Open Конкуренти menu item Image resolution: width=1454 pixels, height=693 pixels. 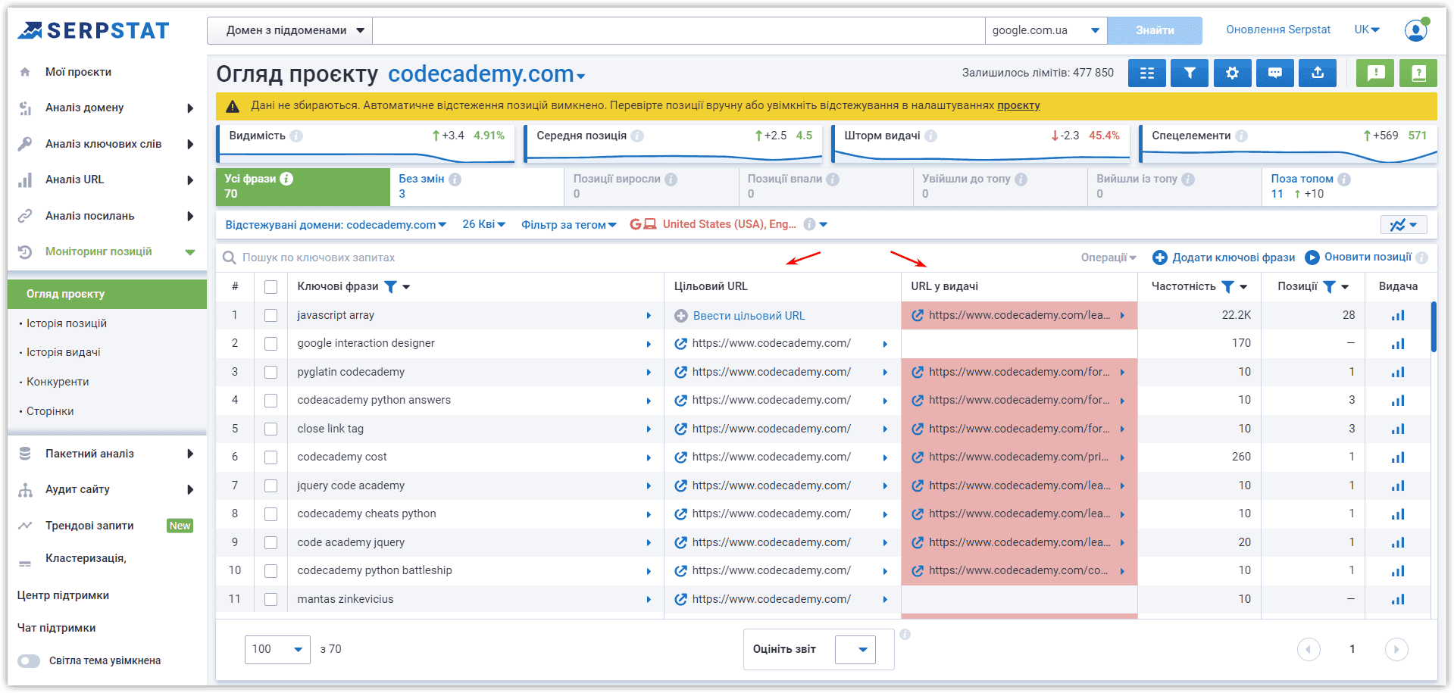pos(58,382)
